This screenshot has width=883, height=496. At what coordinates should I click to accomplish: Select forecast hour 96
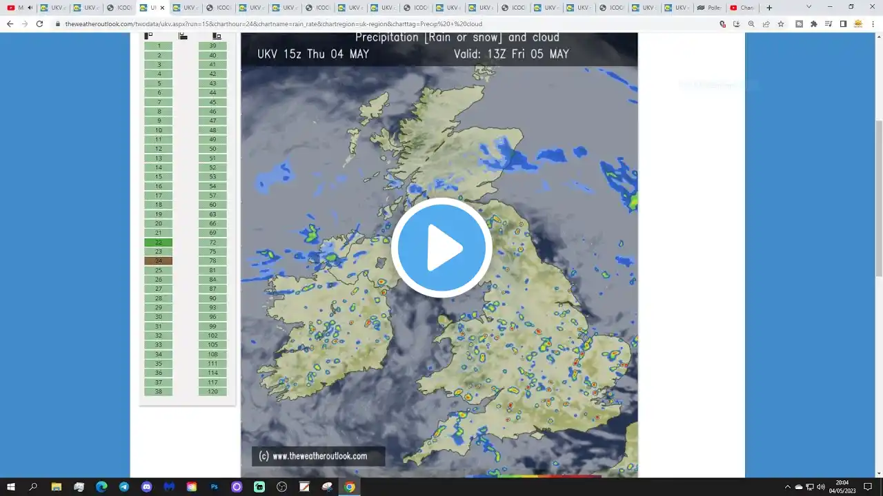(x=212, y=317)
